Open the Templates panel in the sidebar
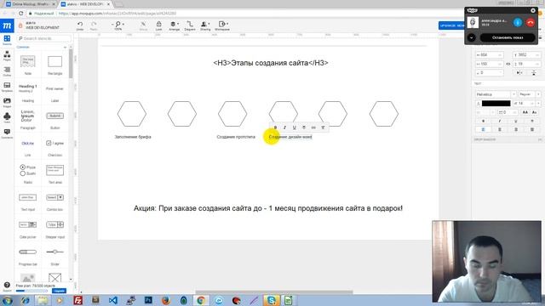The image size is (545, 306). click(7, 87)
